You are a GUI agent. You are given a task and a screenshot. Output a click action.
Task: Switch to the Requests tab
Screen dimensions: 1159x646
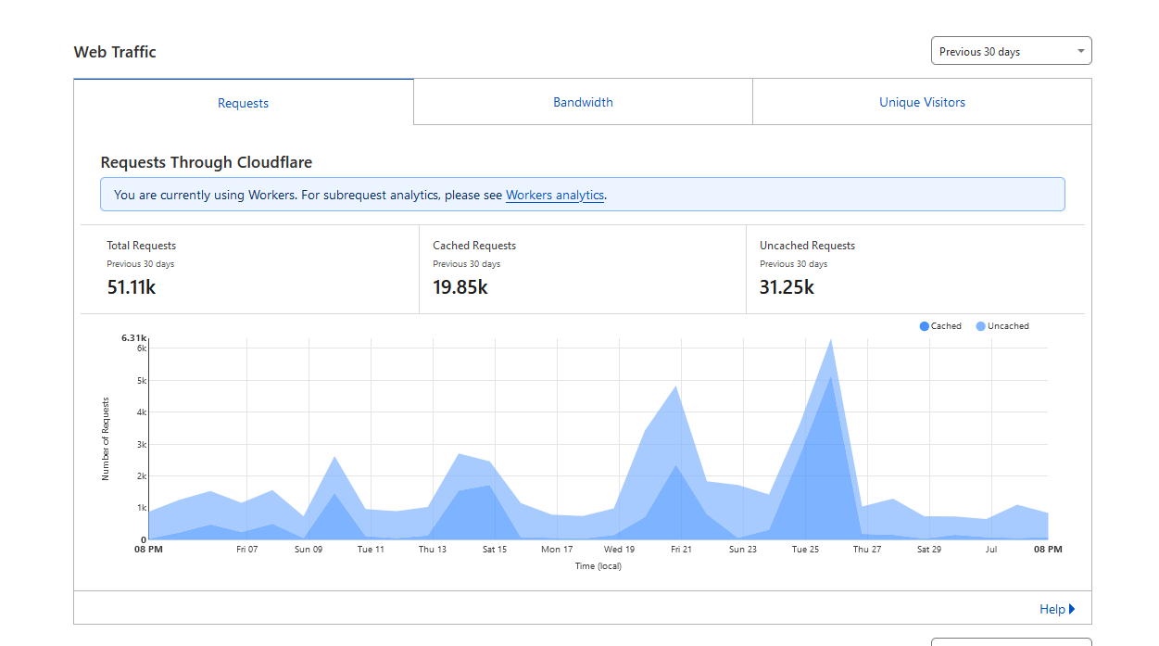(244, 103)
